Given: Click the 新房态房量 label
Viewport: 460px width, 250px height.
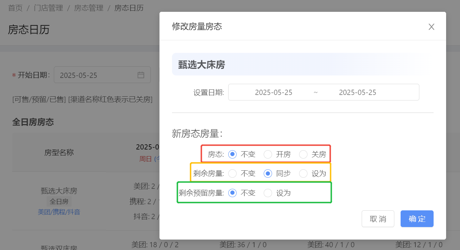Looking at the screenshot, I should pyautogui.click(x=197, y=134).
